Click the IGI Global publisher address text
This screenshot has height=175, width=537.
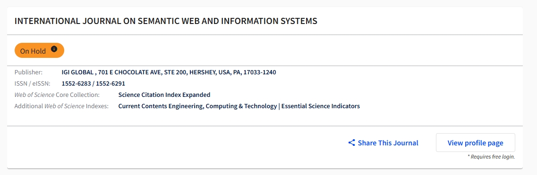click(x=169, y=72)
